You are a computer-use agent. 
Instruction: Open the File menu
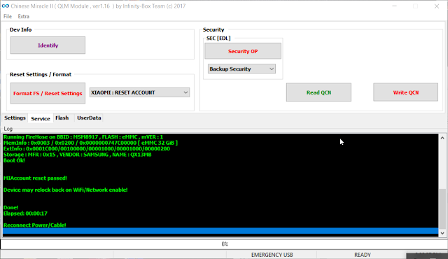point(8,16)
